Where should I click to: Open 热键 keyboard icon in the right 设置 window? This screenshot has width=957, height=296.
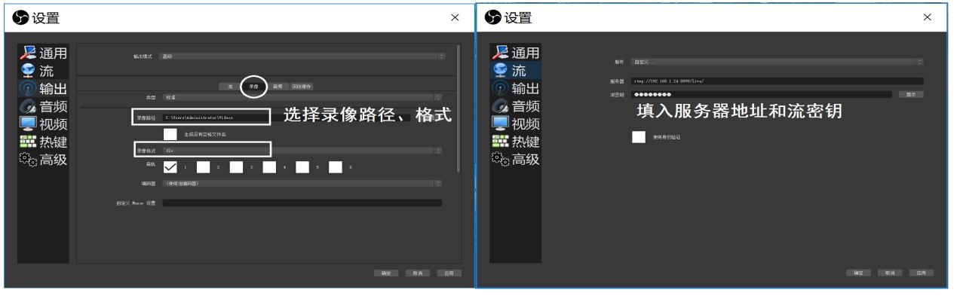point(501,141)
